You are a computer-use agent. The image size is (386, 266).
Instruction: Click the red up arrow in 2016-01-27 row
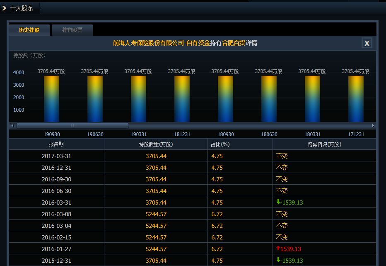pos(278,248)
